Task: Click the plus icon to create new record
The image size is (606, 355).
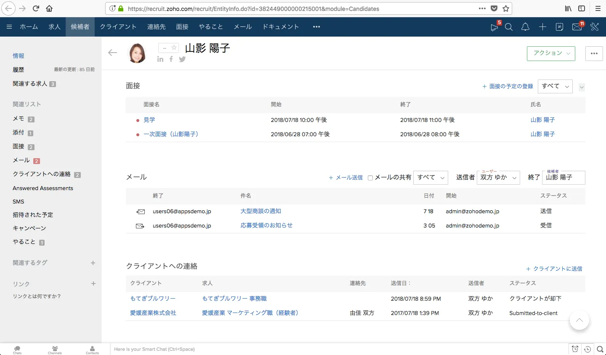Action: pyautogui.click(x=542, y=27)
